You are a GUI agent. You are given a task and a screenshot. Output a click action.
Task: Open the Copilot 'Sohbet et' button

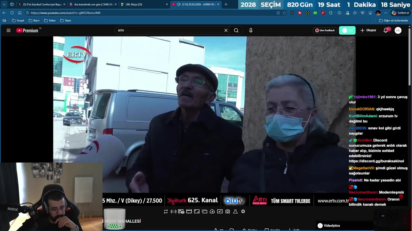tap(400, 13)
